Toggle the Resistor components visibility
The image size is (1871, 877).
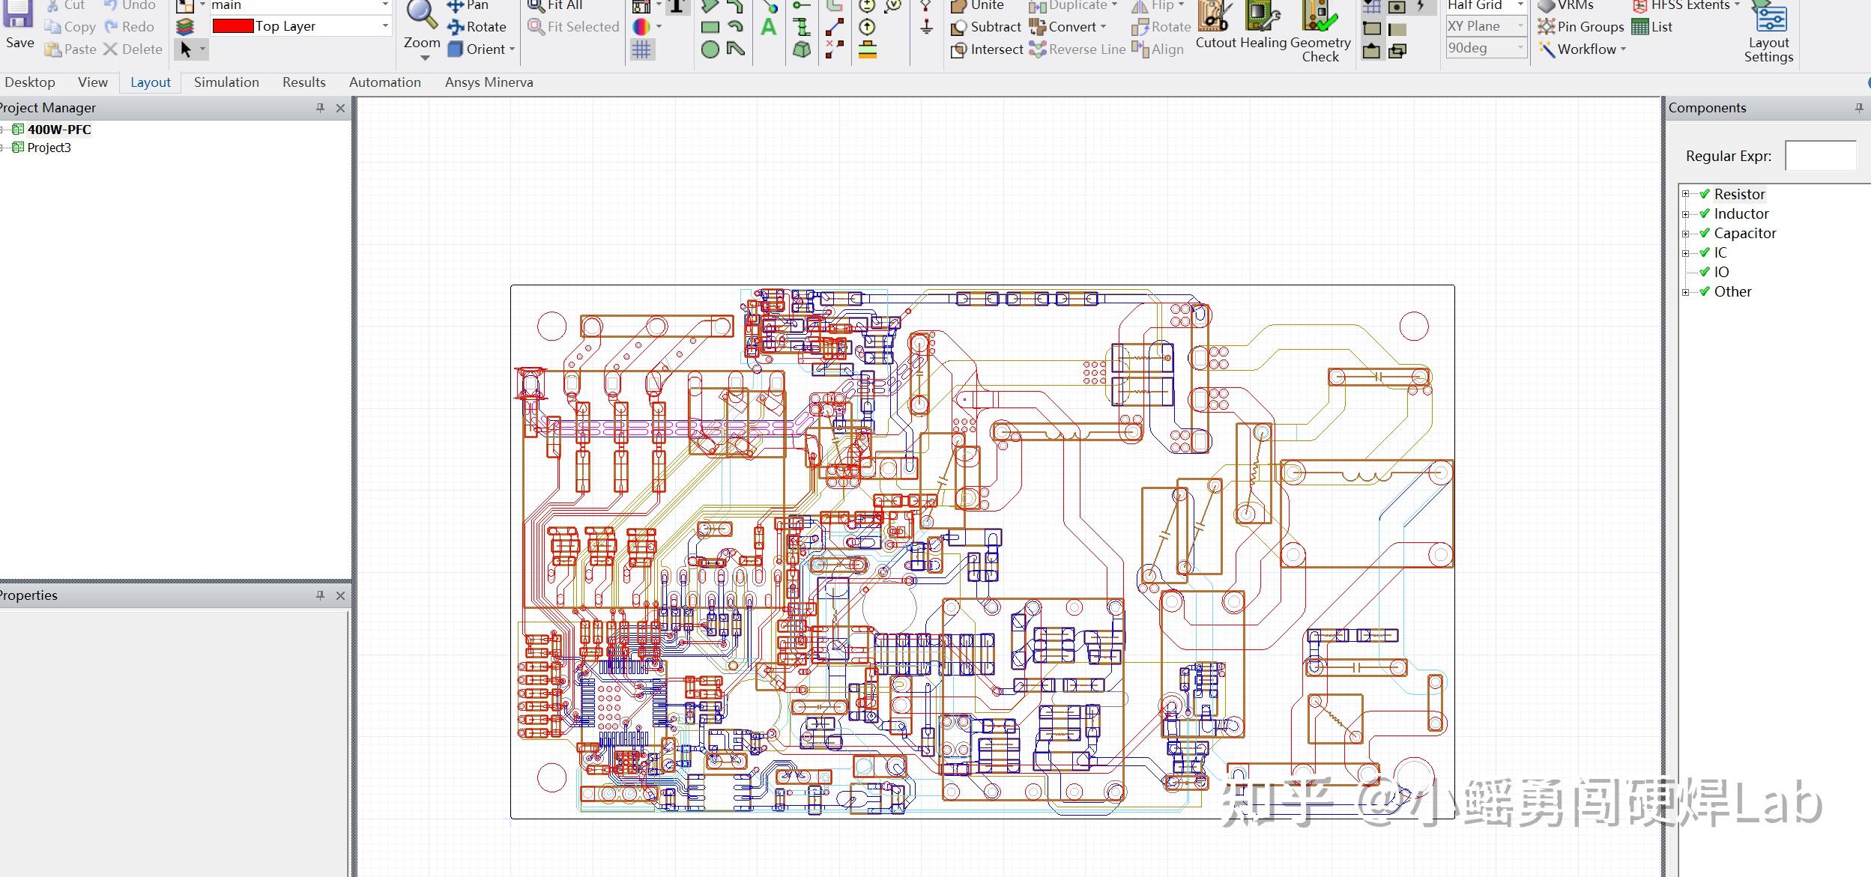click(1704, 194)
